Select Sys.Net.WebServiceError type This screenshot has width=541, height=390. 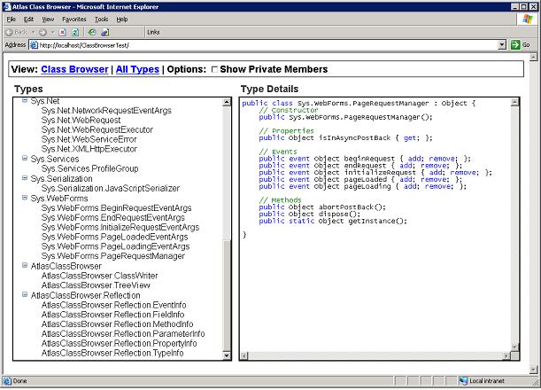tap(89, 139)
